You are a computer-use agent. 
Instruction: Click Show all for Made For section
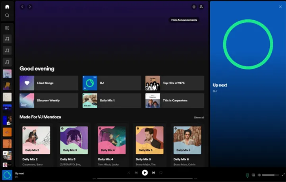coord(199,117)
